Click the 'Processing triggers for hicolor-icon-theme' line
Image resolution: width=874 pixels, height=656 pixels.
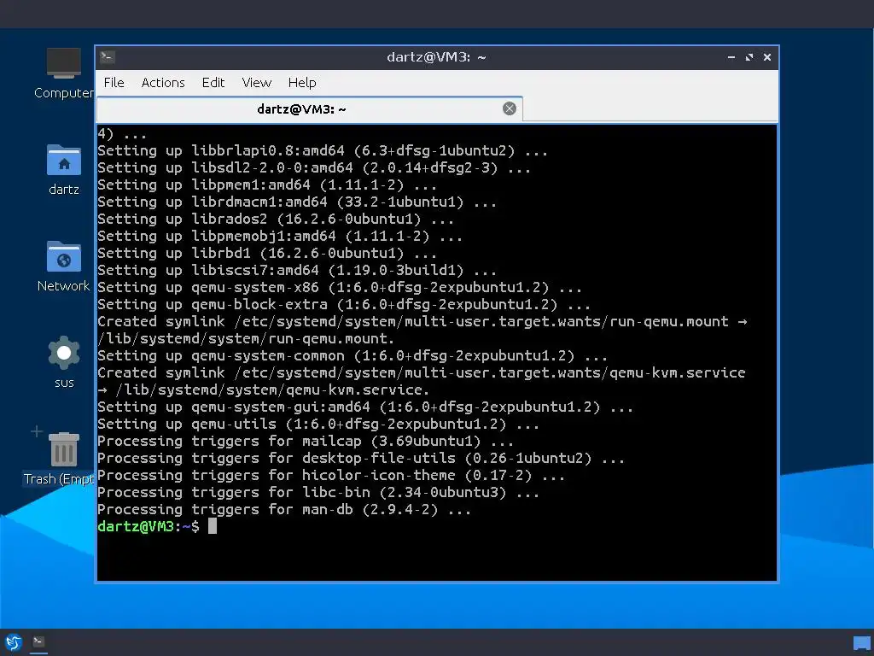click(x=331, y=475)
